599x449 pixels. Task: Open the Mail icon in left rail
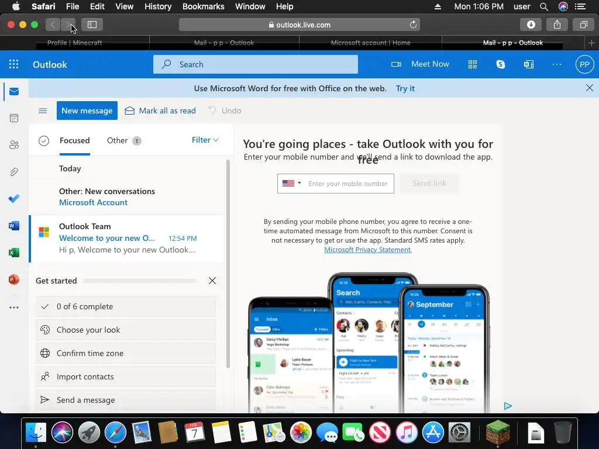[14, 92]
